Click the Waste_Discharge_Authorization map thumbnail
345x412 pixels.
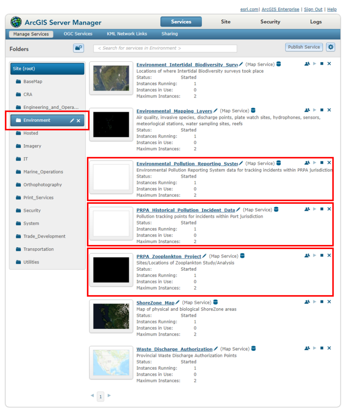(x=111, y=363)
